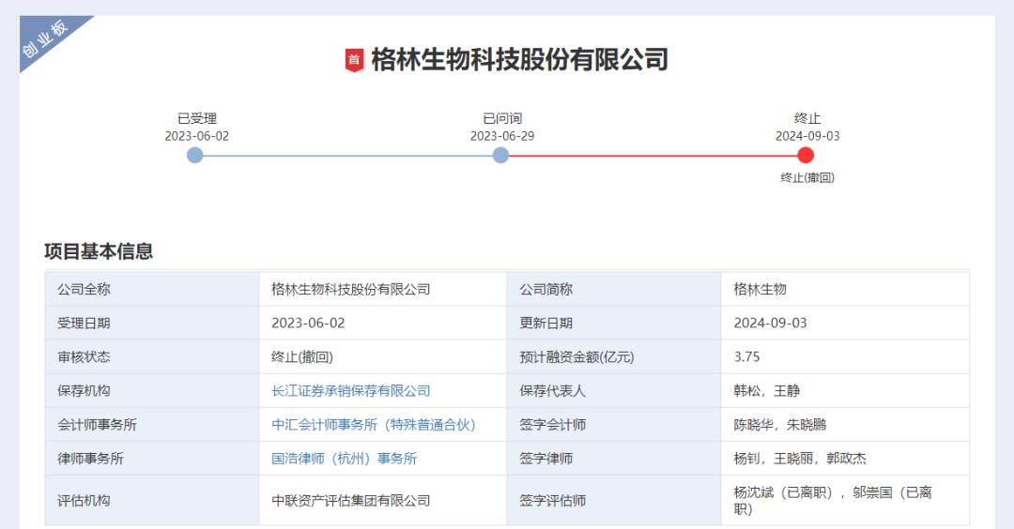
Task: Select the 已问询 timeline node dot
Action: (500, 155)
